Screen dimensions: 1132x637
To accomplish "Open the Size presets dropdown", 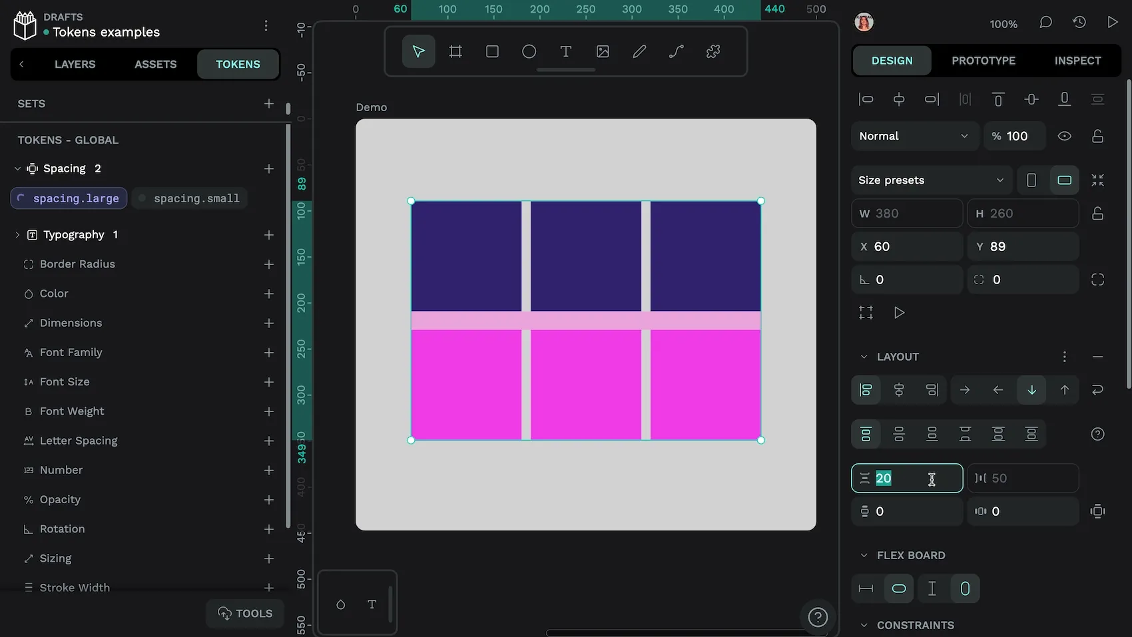I will point(930,180).
